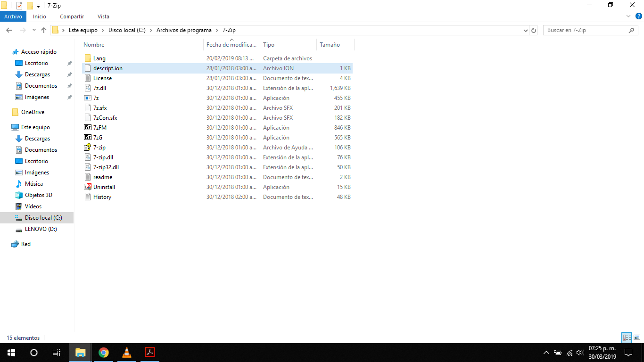This screenshot has height=362, width=644.
Task: Click the 7-zip32.dll file icon
Action: 88,167
